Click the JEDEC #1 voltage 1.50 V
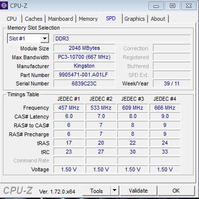This screenshot has height=199, width=199. pyautogui.click(x=69, y=169)
